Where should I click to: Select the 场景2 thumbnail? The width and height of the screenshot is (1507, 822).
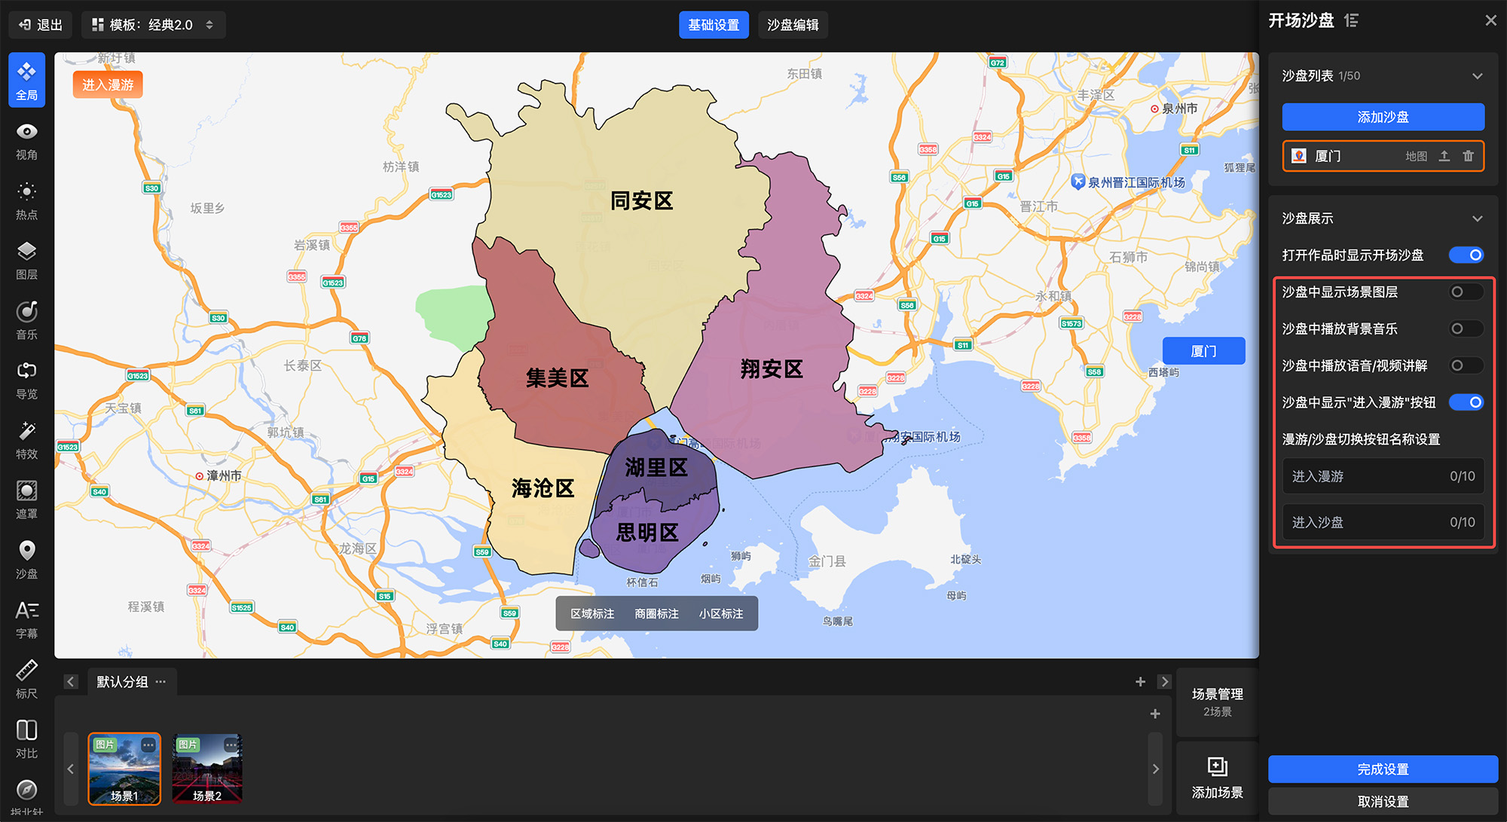point(207,769)
